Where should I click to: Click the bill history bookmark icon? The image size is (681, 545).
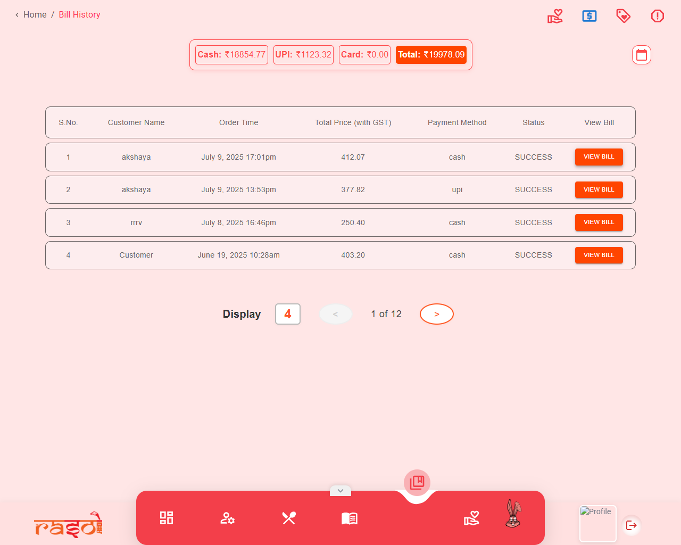point(417,483)
